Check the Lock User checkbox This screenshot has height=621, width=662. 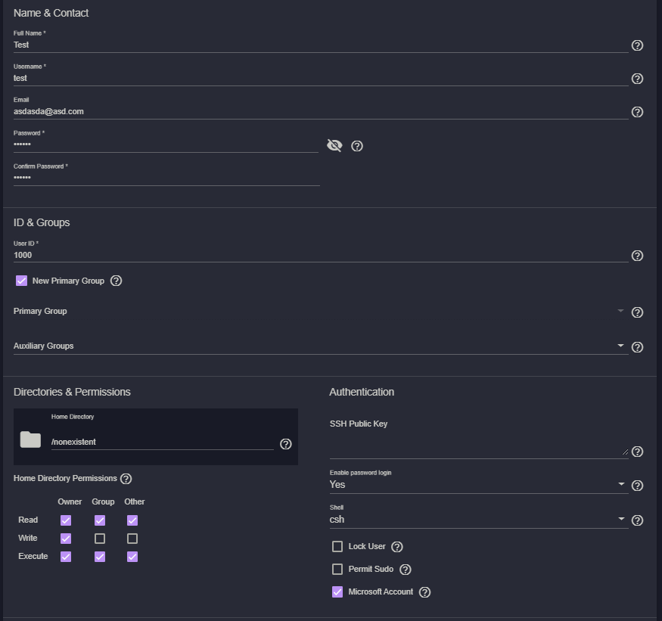(337, 546)
